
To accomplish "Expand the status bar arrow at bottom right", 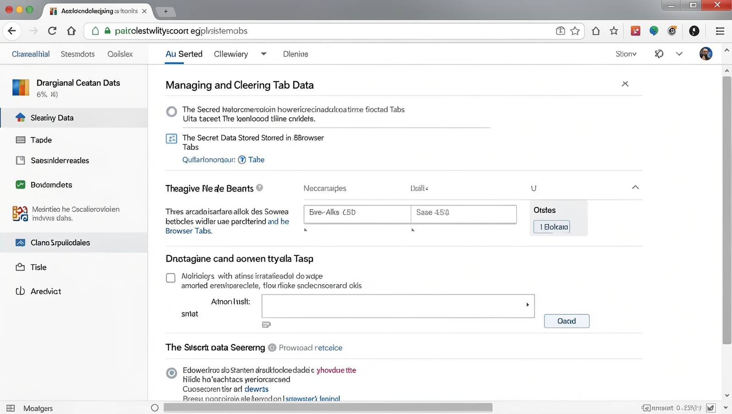I will point(726,408).
